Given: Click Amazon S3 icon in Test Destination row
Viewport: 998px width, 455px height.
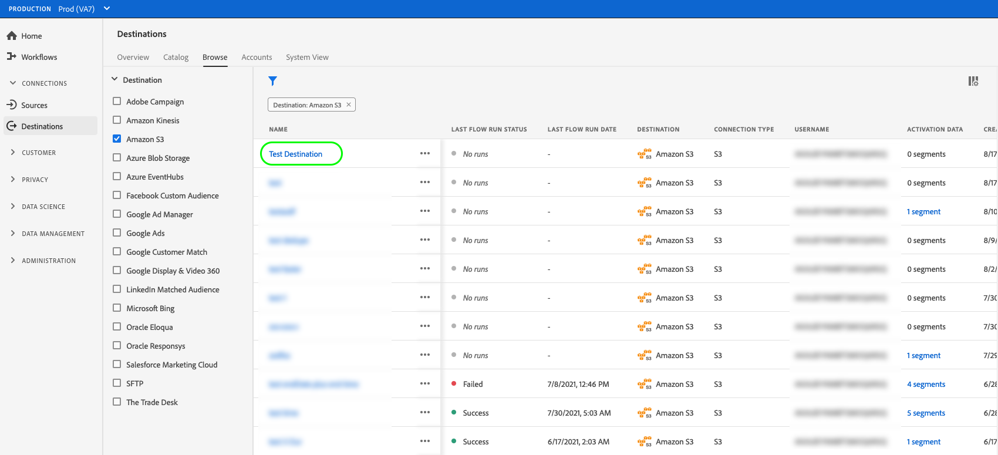Looking at the screenshot, I should click(645, 154).
